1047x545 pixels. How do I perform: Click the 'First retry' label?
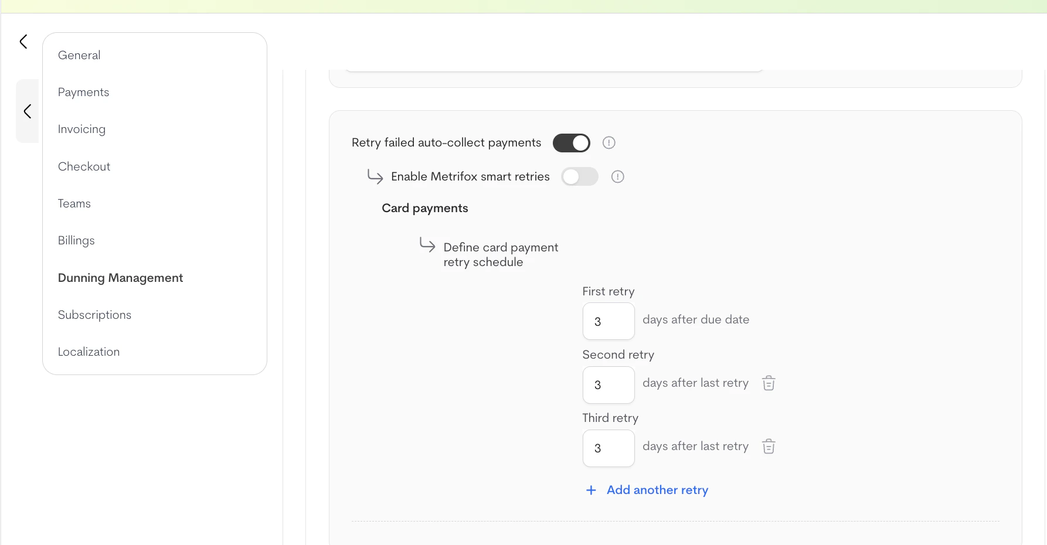pyautogui.click(x=609, y=291)
